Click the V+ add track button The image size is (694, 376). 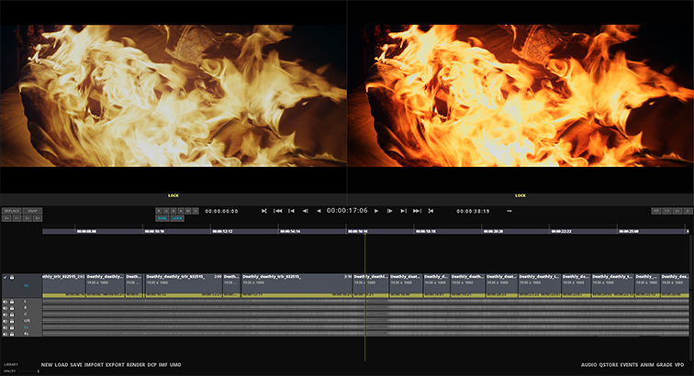coord(6,218)
